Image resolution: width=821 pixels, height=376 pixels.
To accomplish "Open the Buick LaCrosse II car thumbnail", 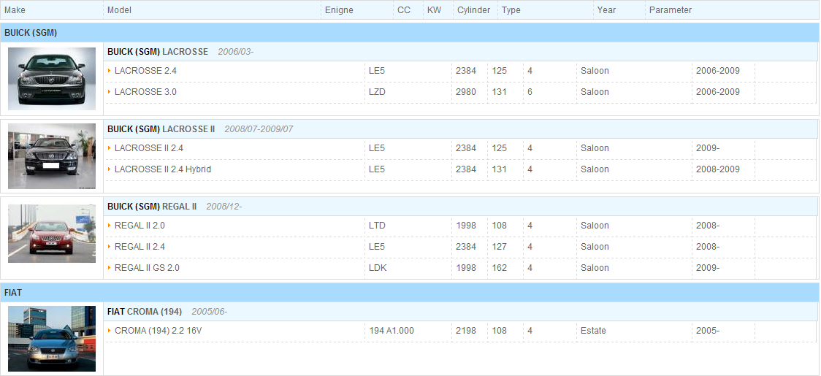I will (x=52, y=156).
